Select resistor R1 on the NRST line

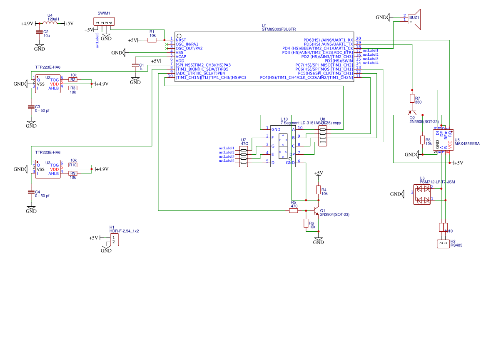(152, 40)
